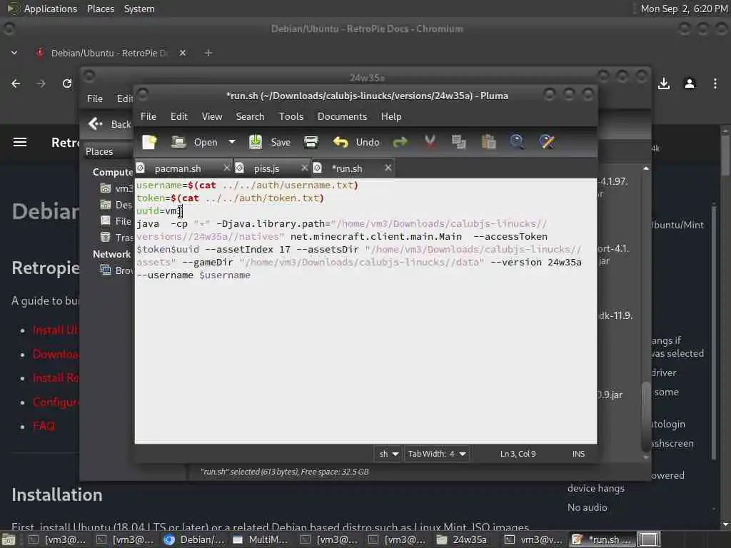Open the Chromium tab search chevron

click(x=14, y=53)
